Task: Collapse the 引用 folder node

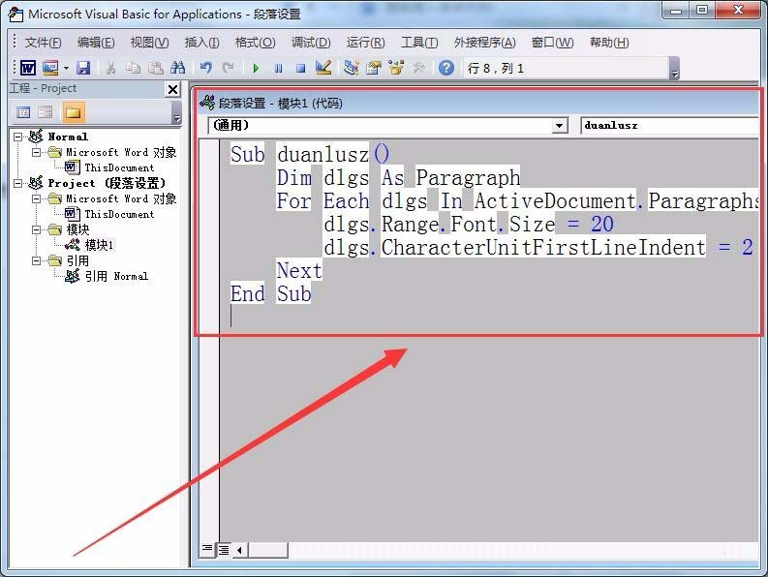Action: tap(36, 261)
